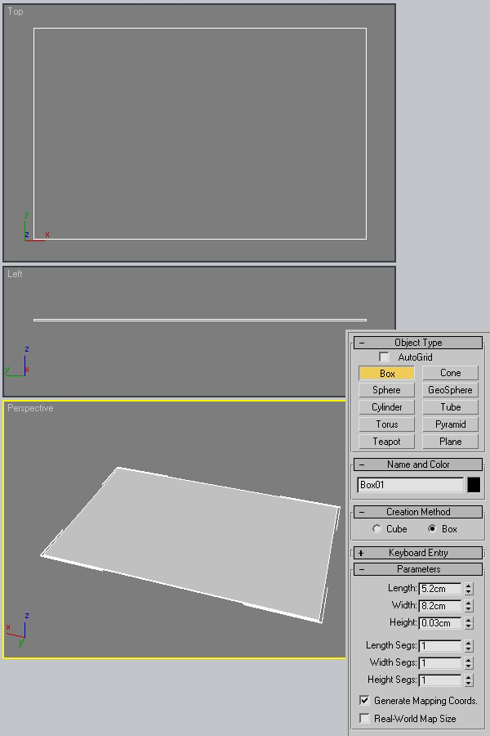Enable Real-World Map Size checkbox
Image resolution: width=490 pixels, height=736 pixels.
(x=365, y=719)
